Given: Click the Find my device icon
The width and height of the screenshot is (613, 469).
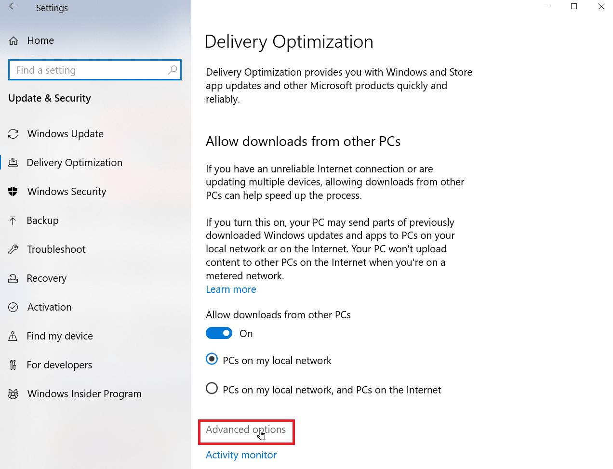Looking at the screenshot, I should click(x=13, y=336).
